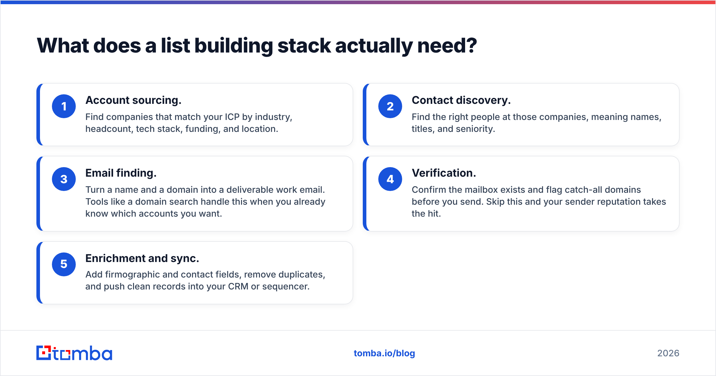Select the "Verification." heading
This screenshot has width=716, height=376.
click(x=444, y=173)
